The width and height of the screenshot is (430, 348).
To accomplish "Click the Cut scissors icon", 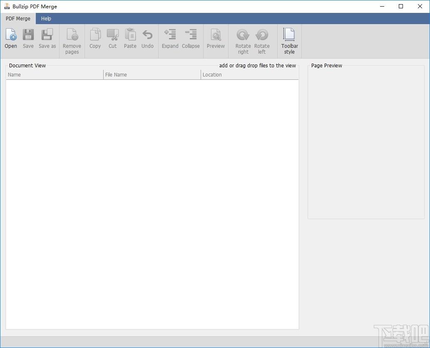I will click(x=113, y=35).
